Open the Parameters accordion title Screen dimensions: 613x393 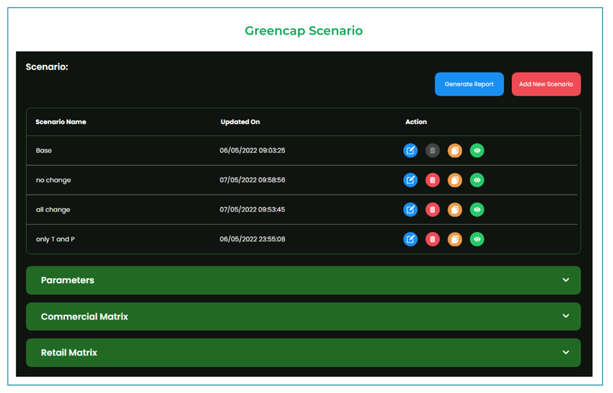click(68, 281)
